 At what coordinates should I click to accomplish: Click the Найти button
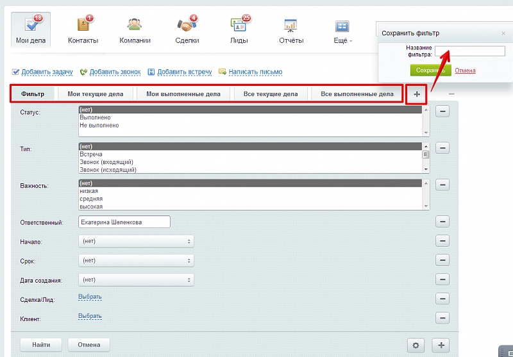(x=40, y=345)
